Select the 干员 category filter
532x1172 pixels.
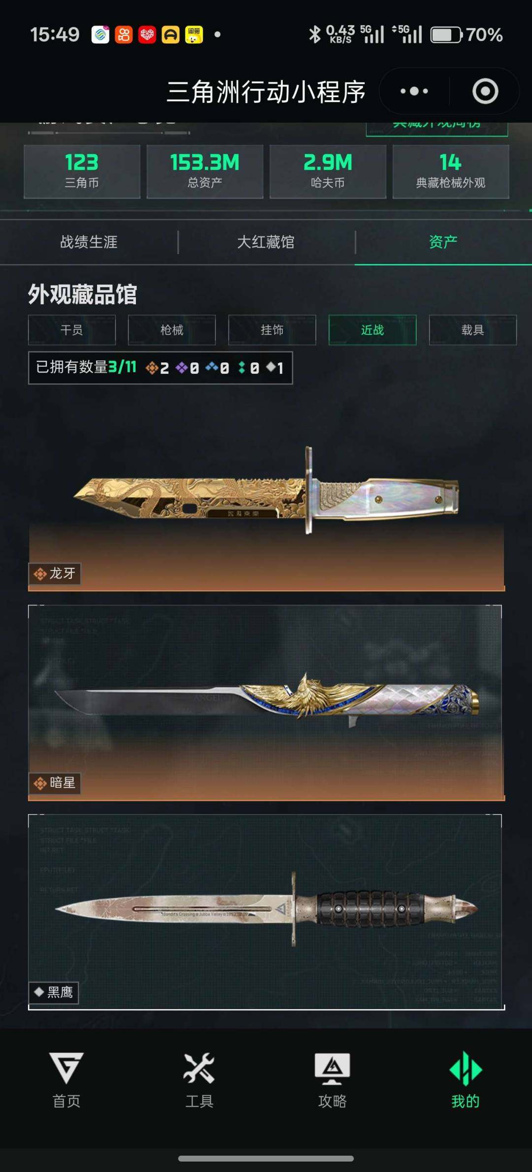point(72,330)
